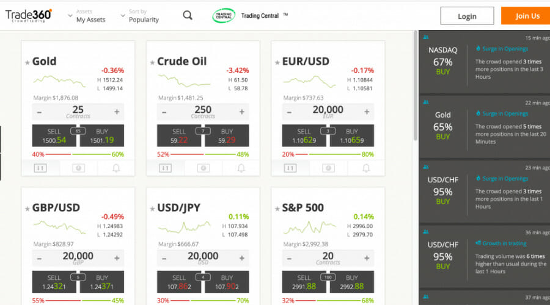The height and width of the screenshot is (305, 550).
Task: Open the Sort by Popularity dropdown
Action: point(139,16)
